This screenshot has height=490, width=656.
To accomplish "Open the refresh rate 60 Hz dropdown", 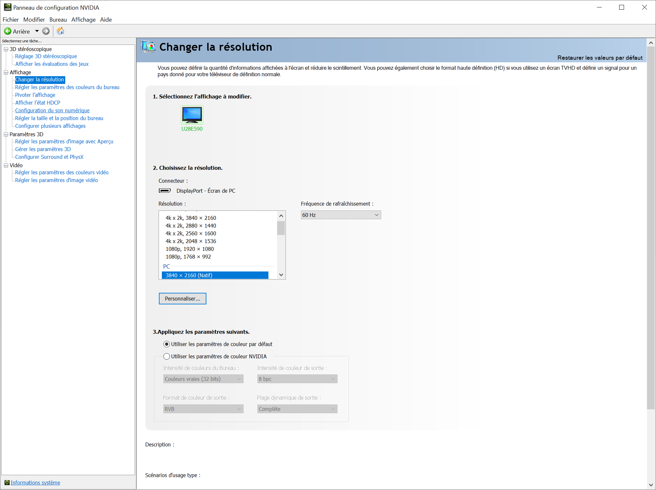I will 340,215.
